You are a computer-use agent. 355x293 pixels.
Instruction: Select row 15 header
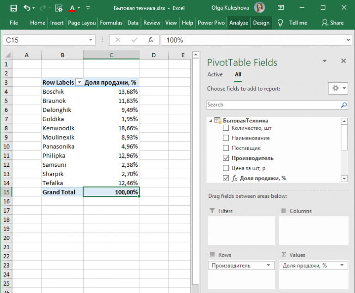pyautogui.click(x=6, y=192)
